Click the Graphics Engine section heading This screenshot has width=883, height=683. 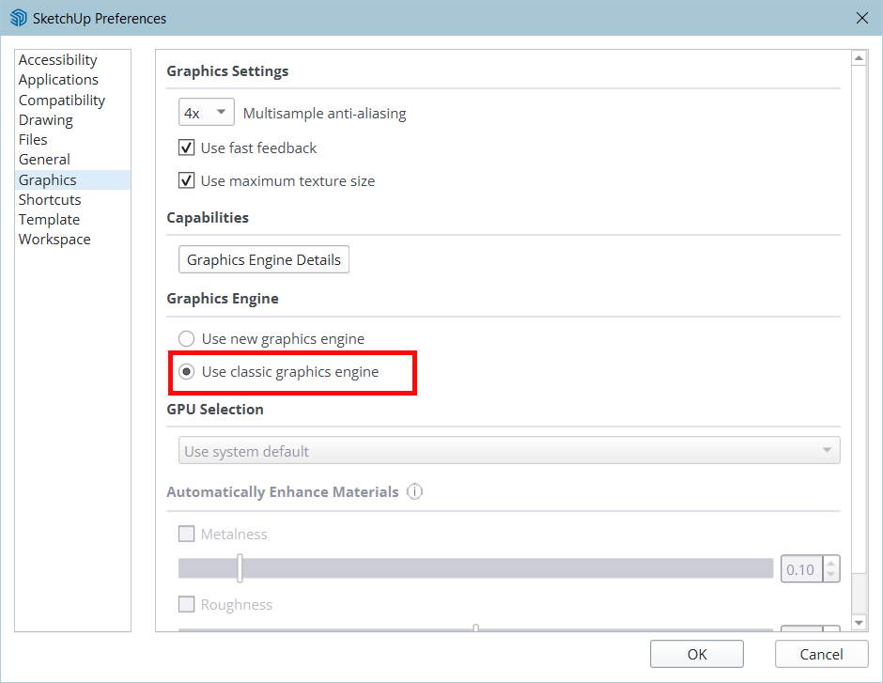(x=223, y=299)
